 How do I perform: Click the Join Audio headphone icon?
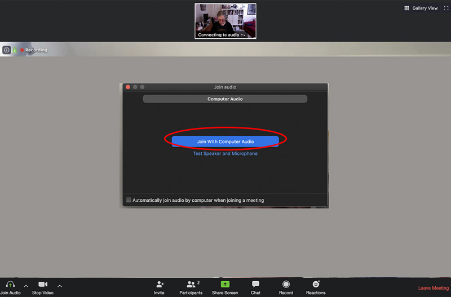pyautogui.click(x=10, y=285)
